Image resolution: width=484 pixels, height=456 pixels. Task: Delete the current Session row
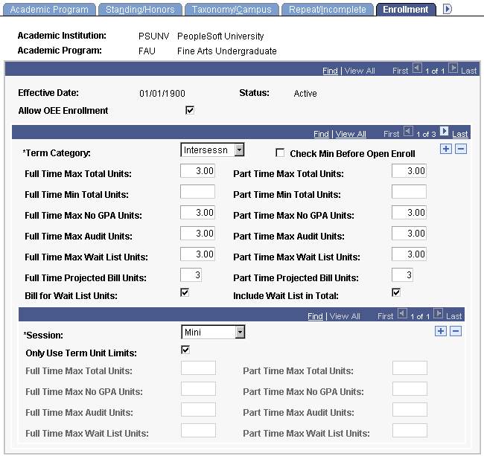click(x=456, y=332)
